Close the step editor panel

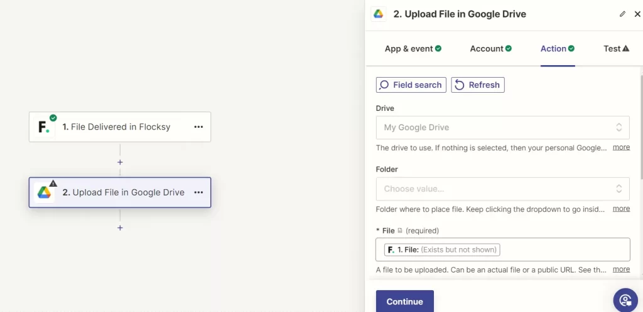coord(637,14)
